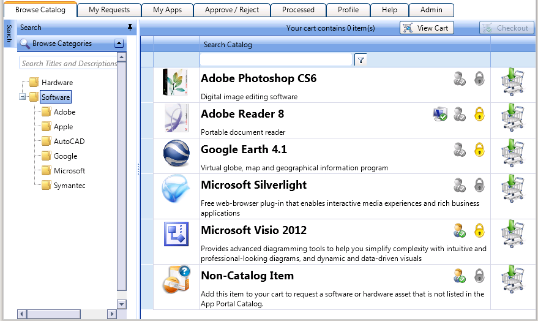Click the Search Catalog filter funnel icon
Image resolution: width=538 pixels, height=321 pixels.
coord(361,60)
